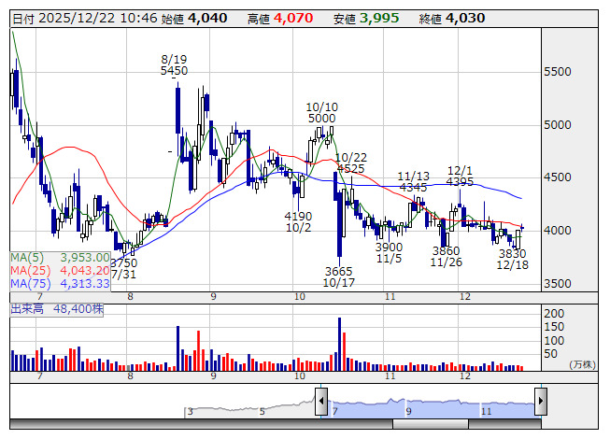Click the tallest blue volume bar in October

pyautogui.click(x=340, y=344)
